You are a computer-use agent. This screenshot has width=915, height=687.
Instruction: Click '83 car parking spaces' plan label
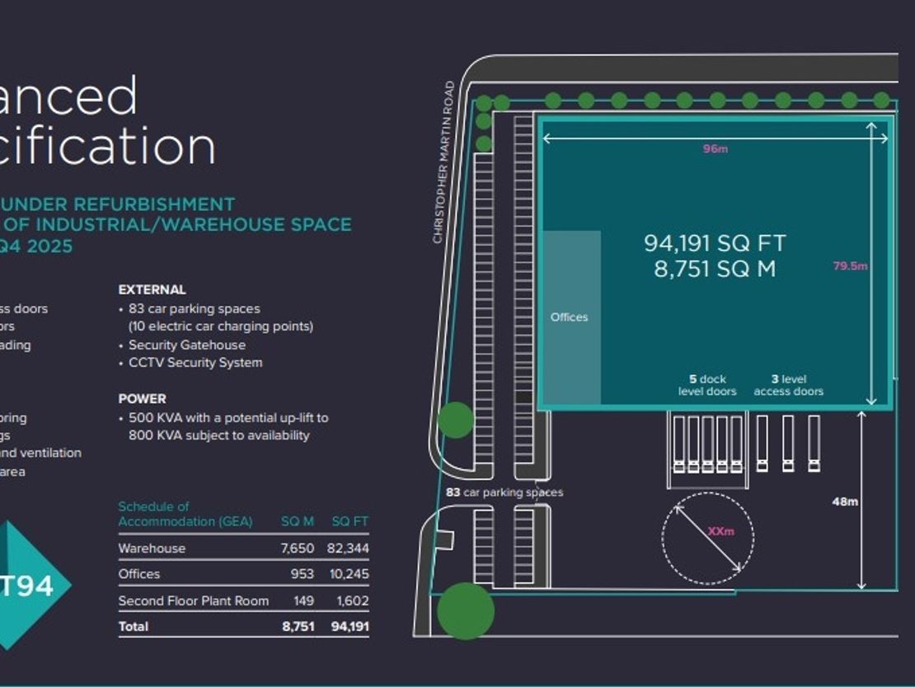coord(504,492)
